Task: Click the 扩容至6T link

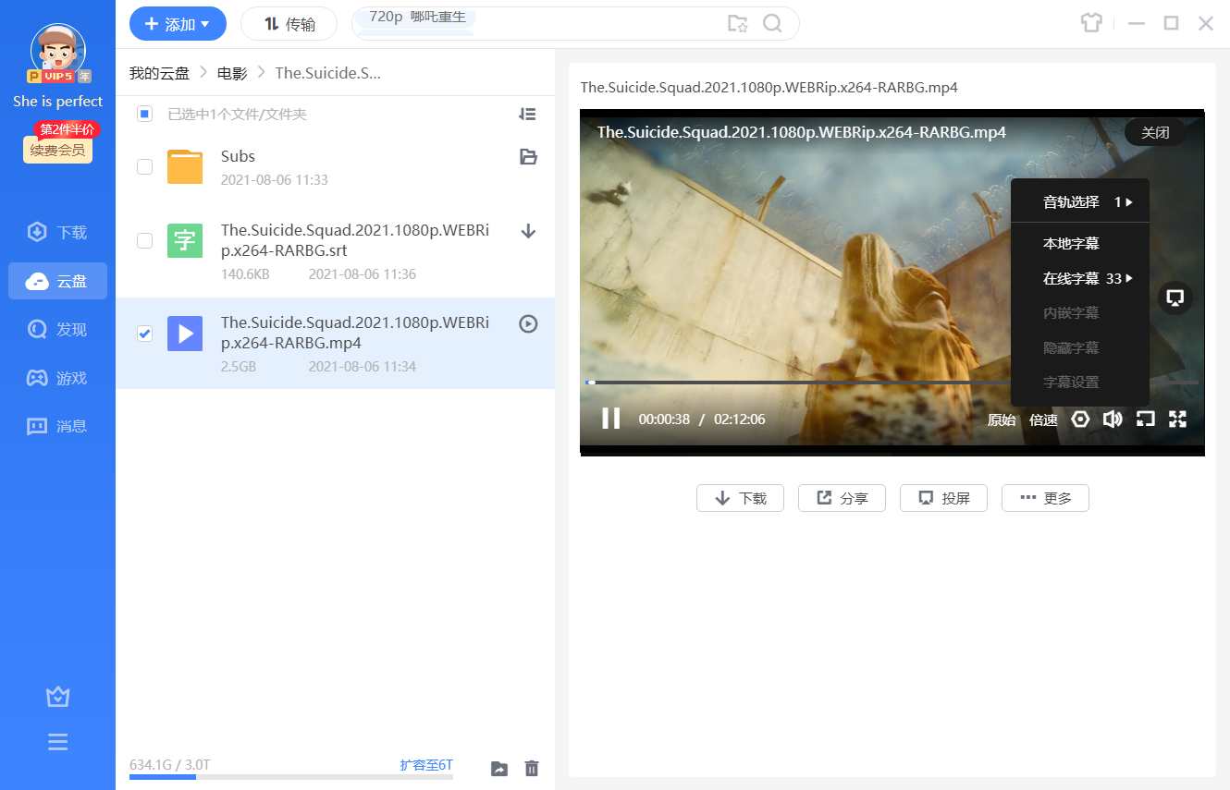Action: [426, 765]
